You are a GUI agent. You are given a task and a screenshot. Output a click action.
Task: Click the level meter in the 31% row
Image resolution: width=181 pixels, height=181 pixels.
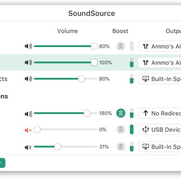click(x=132, y=147)
